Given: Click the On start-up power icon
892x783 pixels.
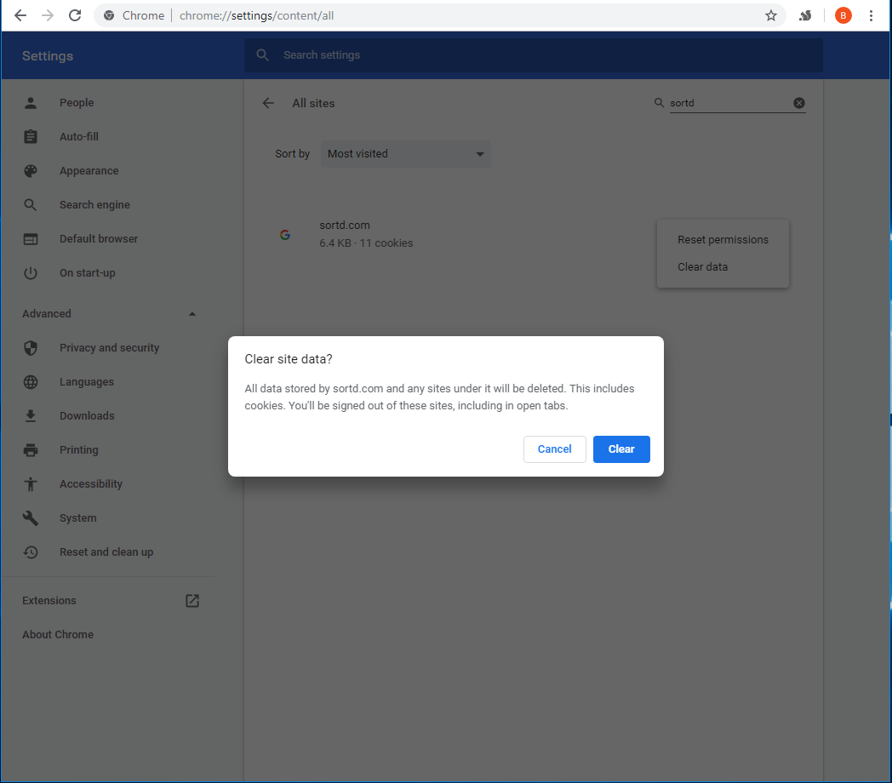Looking at the screenshot, I should click(31, 273).
